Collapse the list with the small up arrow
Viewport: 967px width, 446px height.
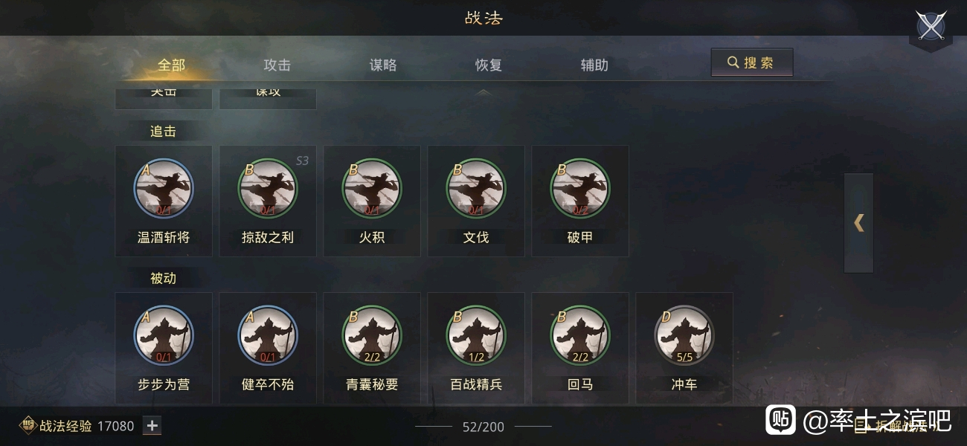(483, 92)
